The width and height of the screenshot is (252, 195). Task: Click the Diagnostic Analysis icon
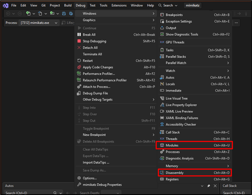tap(162, 158)
